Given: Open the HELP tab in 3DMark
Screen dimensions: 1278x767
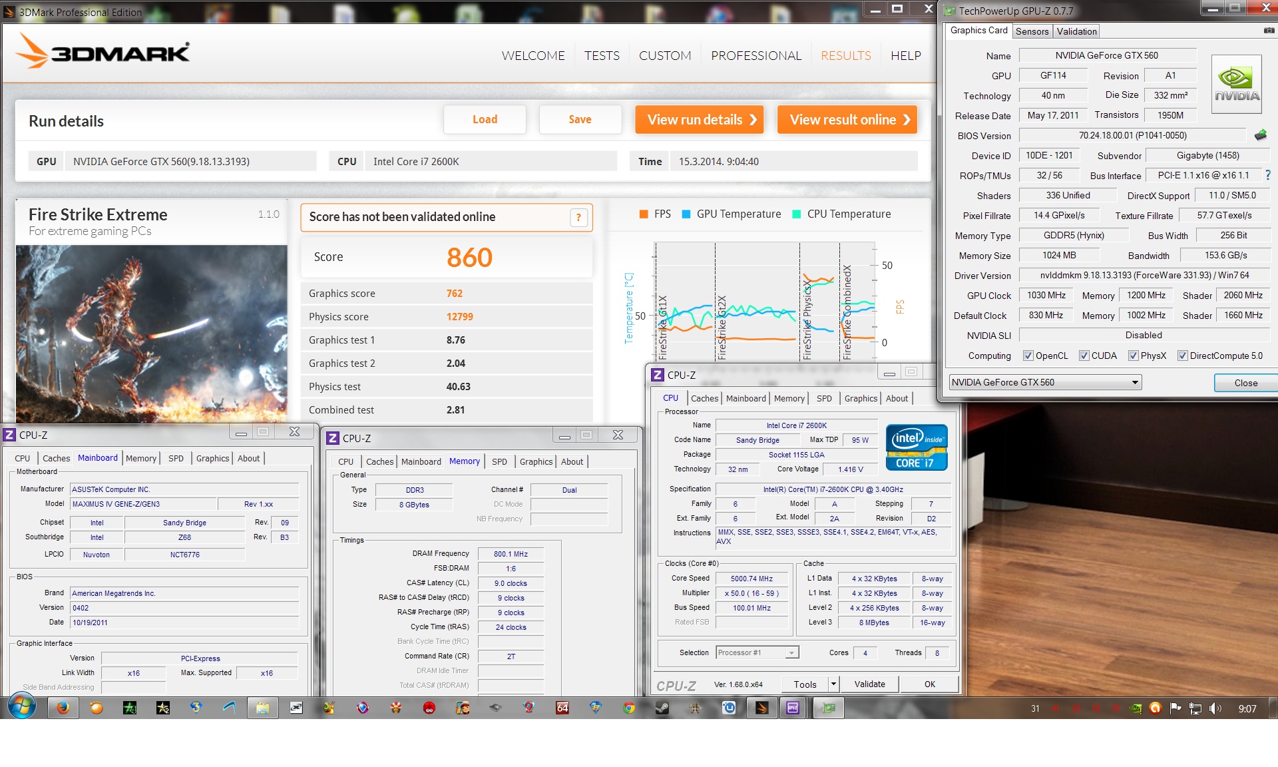Looking at the screenshot, I should click(x=906, y=56).
